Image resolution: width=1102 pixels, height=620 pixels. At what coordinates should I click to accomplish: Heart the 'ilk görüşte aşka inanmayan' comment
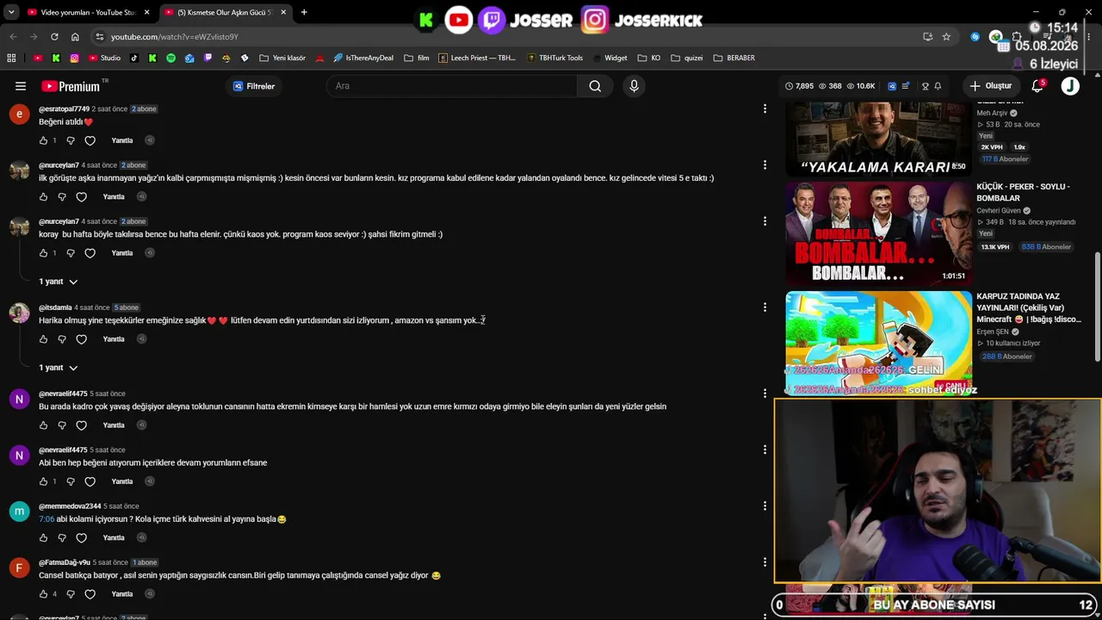click(x=82, y=197)
